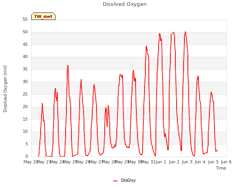Click the y-axis value 20

(x=25, y=107)
